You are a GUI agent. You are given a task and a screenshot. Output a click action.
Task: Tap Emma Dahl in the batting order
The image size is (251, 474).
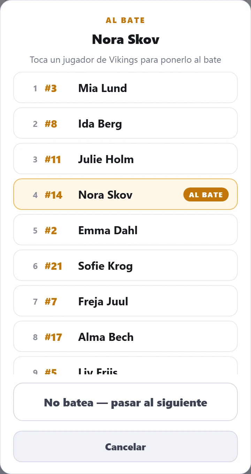click(125, 230)
